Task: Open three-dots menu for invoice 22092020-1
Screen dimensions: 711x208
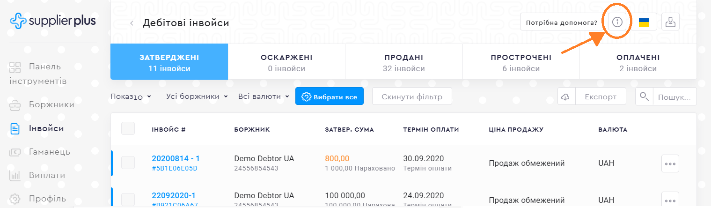Action: (670, 200)
